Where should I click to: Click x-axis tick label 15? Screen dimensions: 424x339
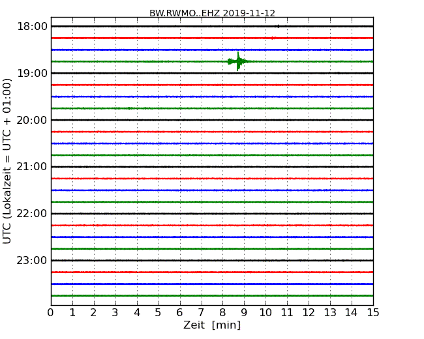(373, 313)
